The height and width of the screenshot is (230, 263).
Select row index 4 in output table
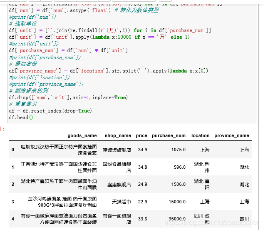tap(13, 219)
